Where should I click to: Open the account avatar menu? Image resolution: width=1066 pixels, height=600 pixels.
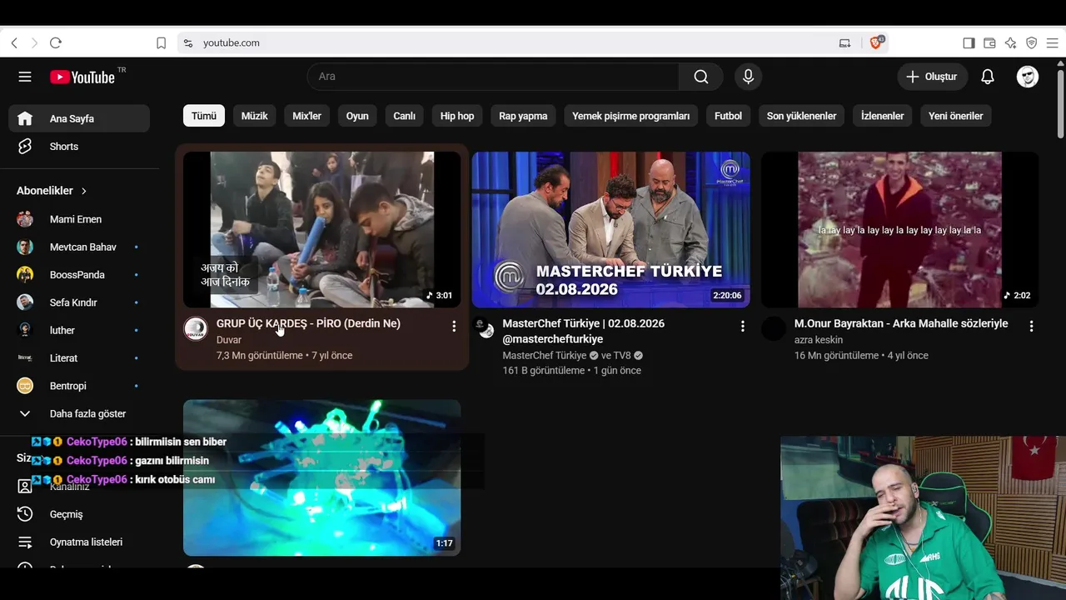[1028, 77]
